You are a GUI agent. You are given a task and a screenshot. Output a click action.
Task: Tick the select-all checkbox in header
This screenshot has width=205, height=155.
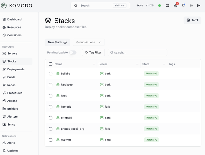51,64
